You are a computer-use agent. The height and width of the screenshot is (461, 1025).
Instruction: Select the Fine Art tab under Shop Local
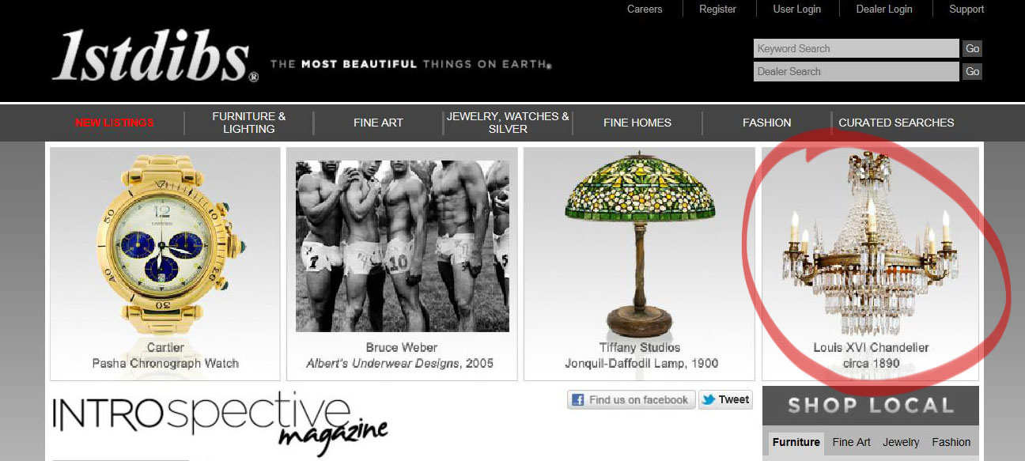point(851,443)
